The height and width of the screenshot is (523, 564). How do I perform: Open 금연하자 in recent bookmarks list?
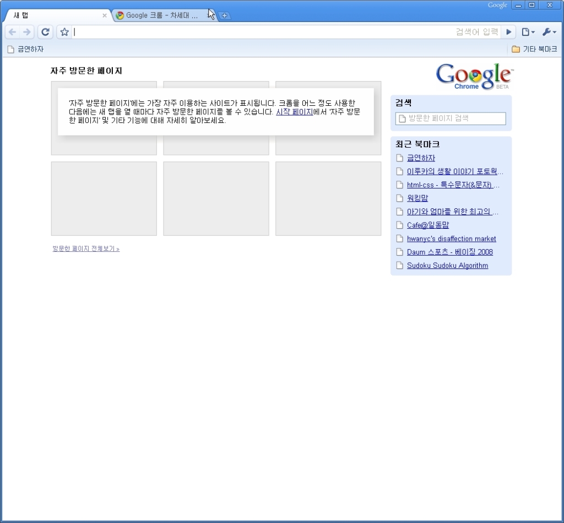click(421, 158)
